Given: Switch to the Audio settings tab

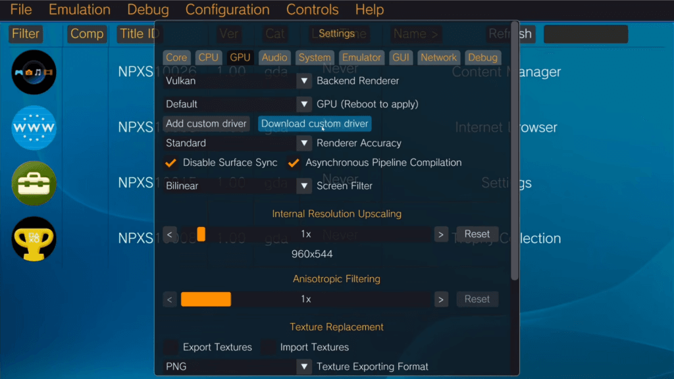Looking at the screenshot, I should [274, 57].
